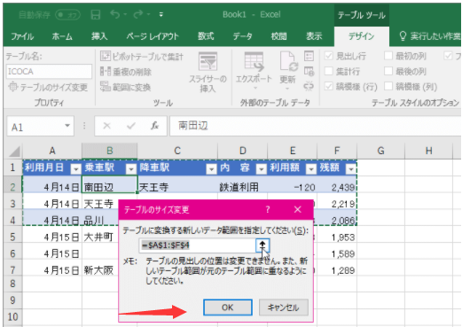Click the collapse dialog range-selector icon
Screen dimensions: 462x327
point(262,245)
